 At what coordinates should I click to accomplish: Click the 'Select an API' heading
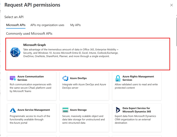click(14, 17)
